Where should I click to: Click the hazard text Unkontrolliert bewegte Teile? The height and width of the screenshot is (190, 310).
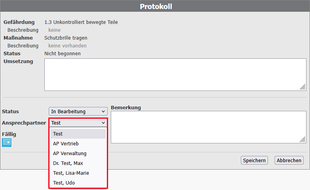(x=85, y=22)
